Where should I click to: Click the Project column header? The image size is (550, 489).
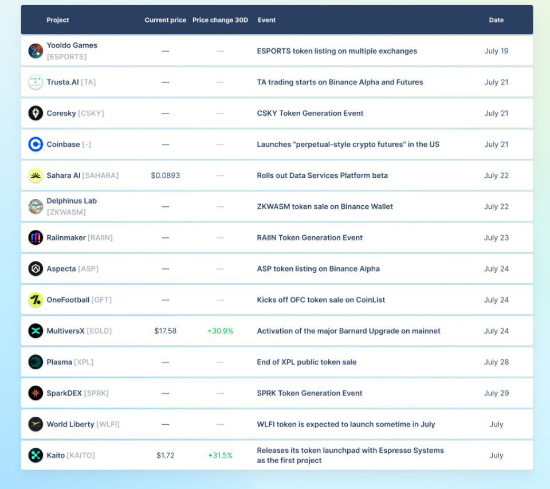[x=57, y=20]
